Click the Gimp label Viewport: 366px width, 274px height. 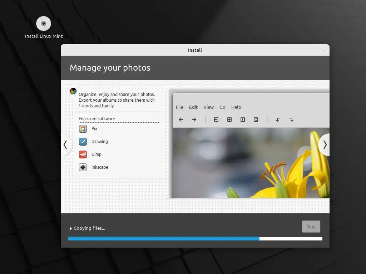click(x=97, y=154)
